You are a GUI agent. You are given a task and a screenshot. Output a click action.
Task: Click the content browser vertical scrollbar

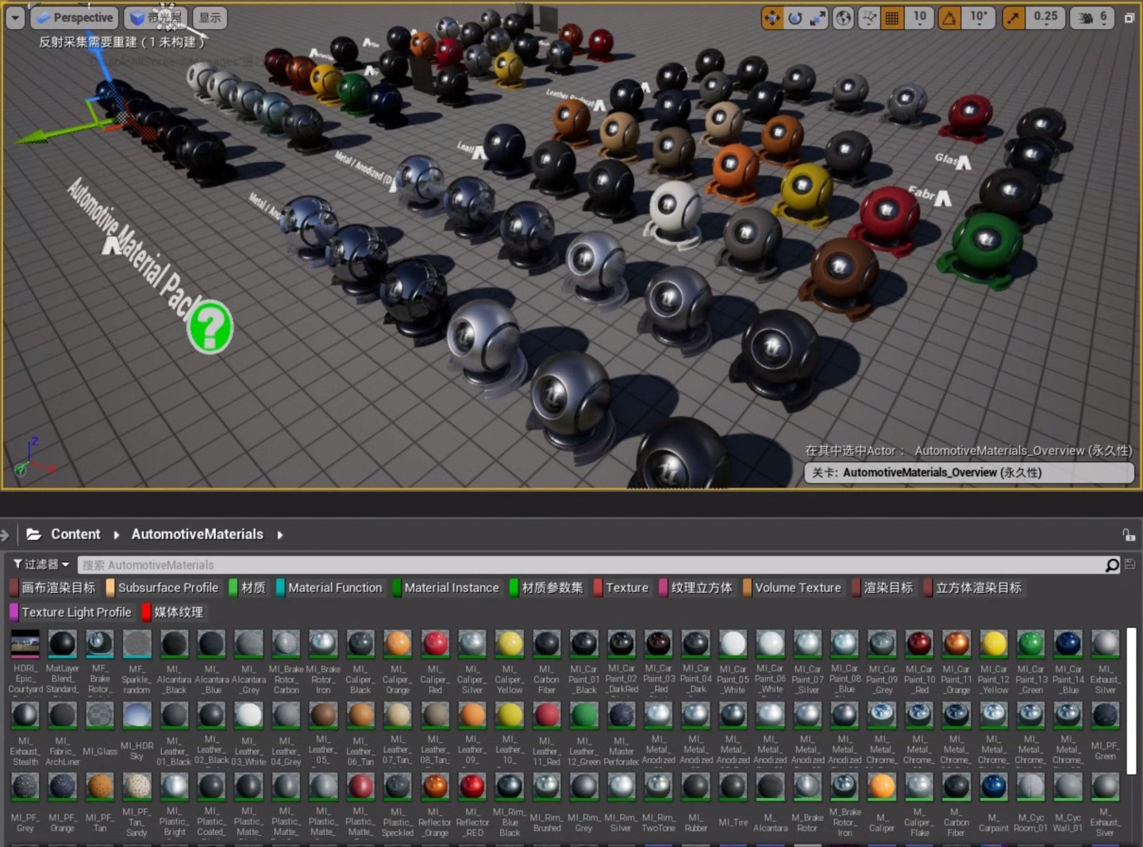coord(1131,701)
